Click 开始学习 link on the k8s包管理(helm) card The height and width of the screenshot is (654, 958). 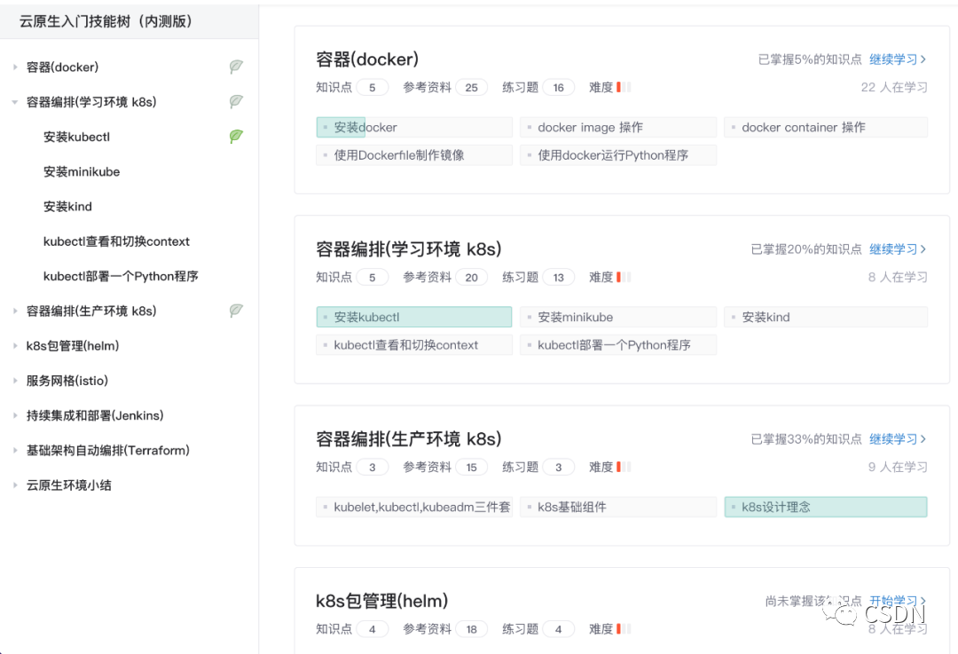pos(898,602)
